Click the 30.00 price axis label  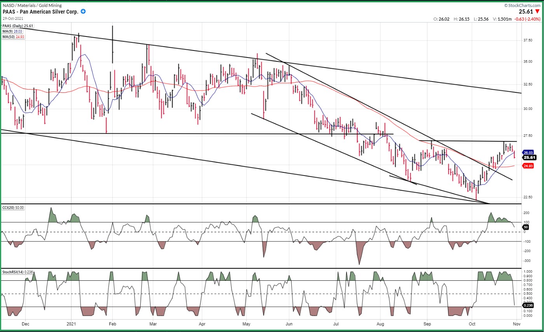pyautogui.click(x=528, y=109)
